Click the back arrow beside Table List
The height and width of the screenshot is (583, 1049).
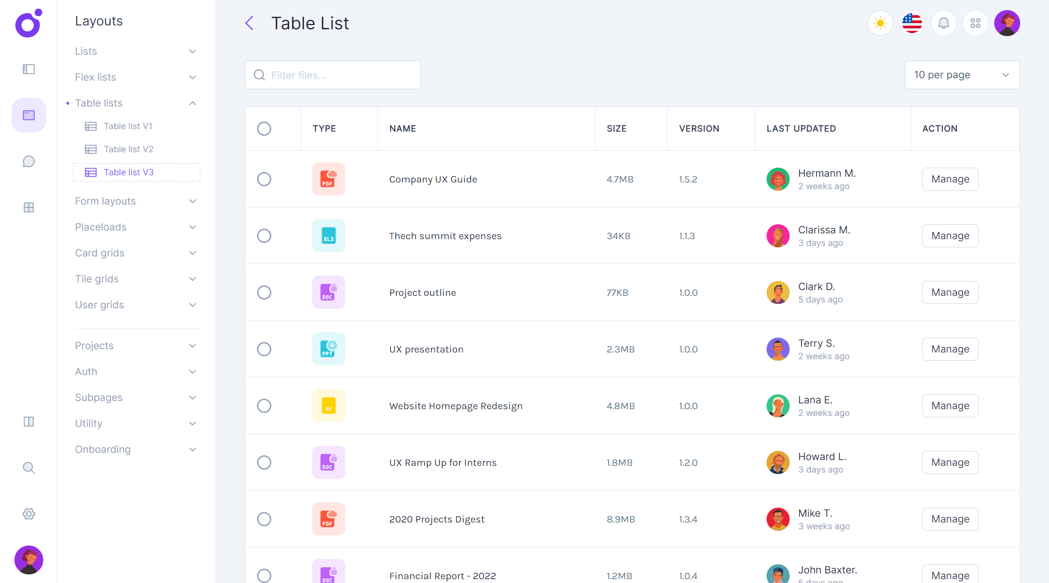click(249, 23)
